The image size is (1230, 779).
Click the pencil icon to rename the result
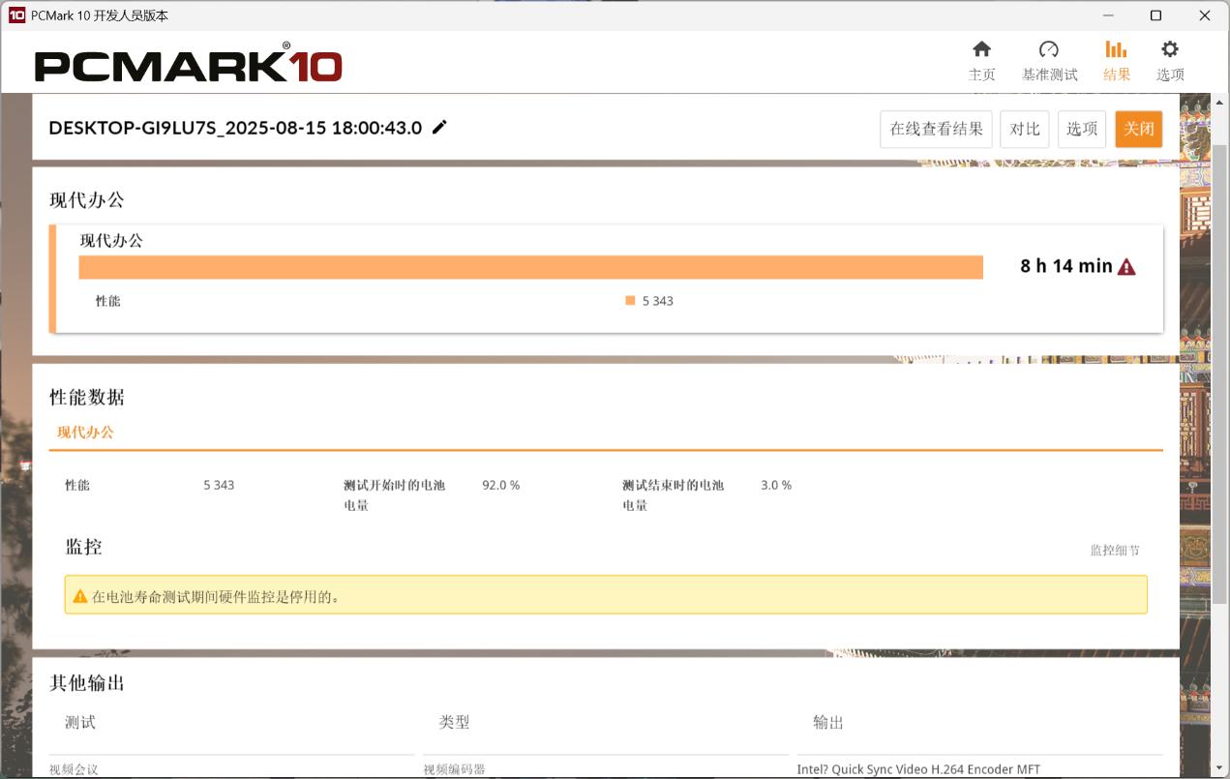tap(440, 127)
